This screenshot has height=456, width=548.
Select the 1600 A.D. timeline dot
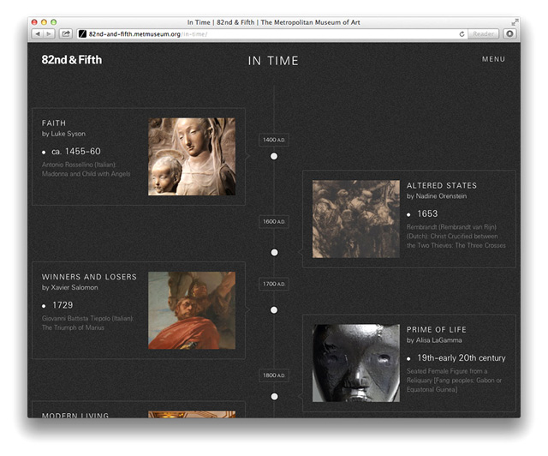tap(274, 252)
